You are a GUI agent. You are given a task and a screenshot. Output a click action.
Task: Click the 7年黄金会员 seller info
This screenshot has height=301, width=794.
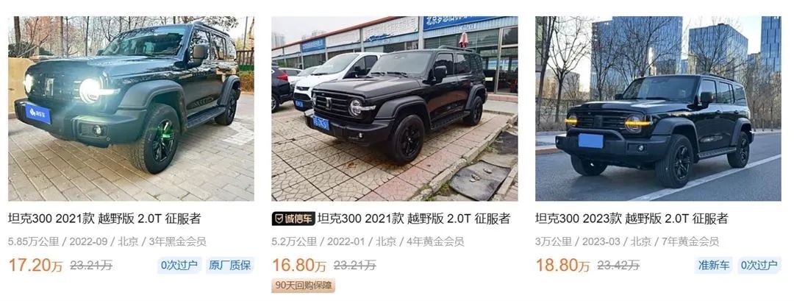tap(690, 241)
